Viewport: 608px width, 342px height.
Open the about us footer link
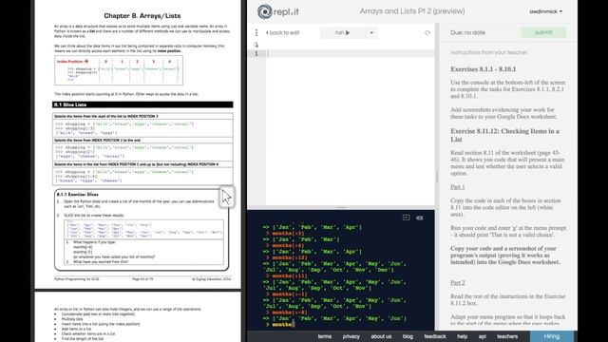click(381, 336)
